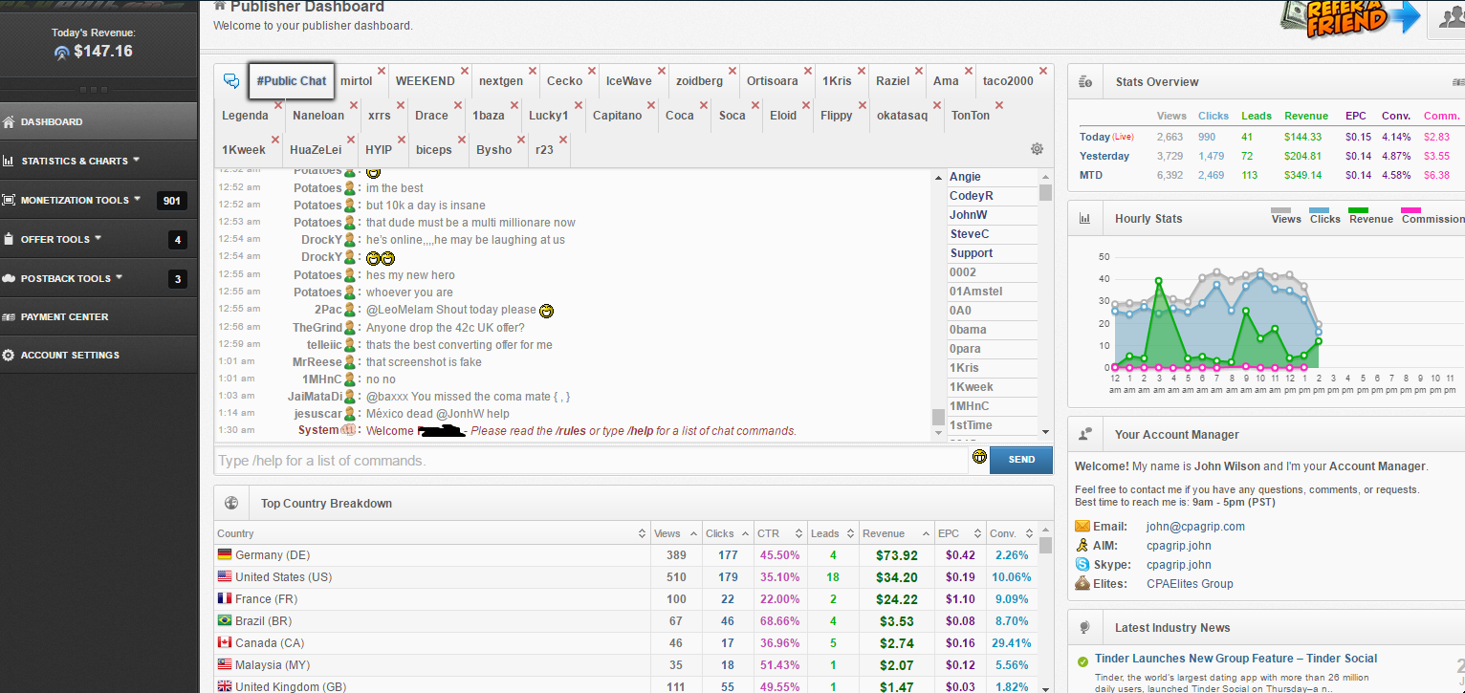The image size is (1465, 693).
Task: Click the signal icon beside Today's Revenue amount
Action: point(62,53)
